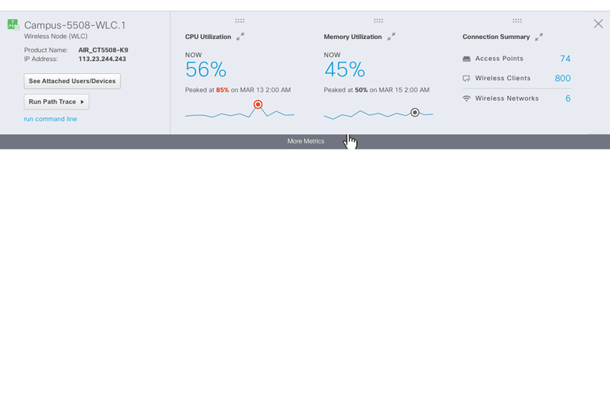Expand the Memory Utilization widget
610x395 pixels.
point(391,37)
